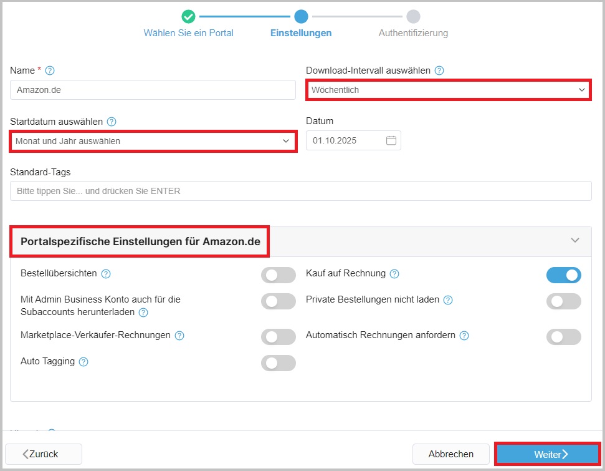Click help icon next to Marketplace-Verkäufer-Rechnungen
Viewport: 605px width, 471px height.
179,336
